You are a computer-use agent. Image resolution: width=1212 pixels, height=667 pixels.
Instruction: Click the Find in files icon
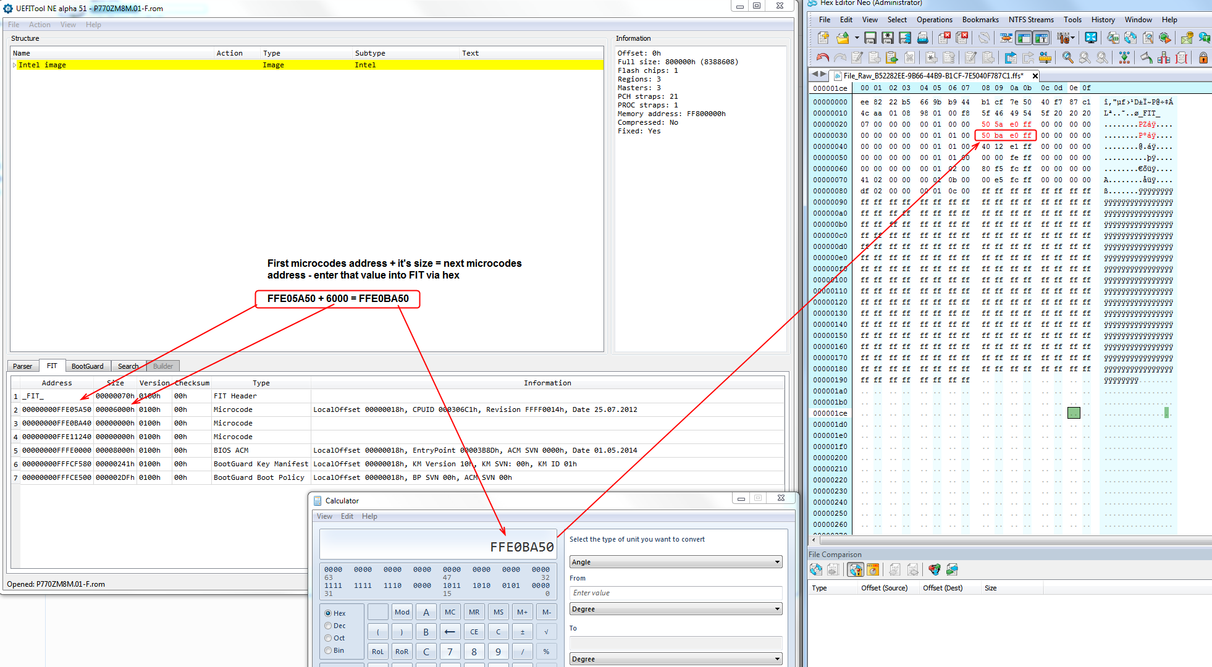click(x=1113, y=38)
